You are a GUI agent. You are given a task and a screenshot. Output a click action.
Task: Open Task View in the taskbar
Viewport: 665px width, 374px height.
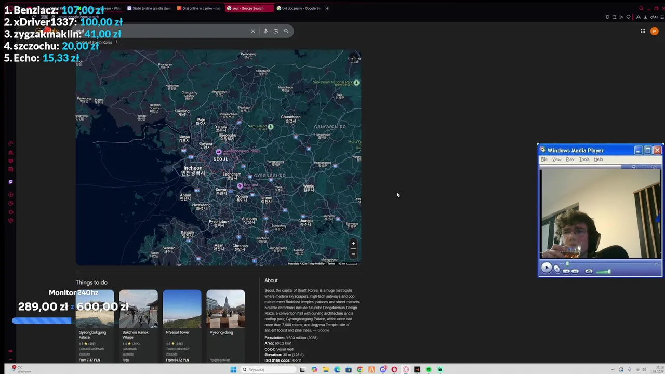coord(302,370)
